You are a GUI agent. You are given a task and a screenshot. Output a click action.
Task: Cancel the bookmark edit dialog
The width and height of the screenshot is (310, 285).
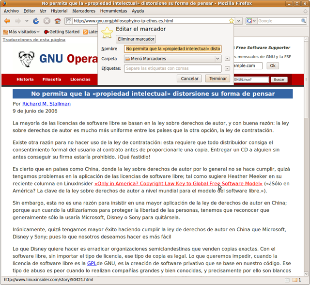190,79
